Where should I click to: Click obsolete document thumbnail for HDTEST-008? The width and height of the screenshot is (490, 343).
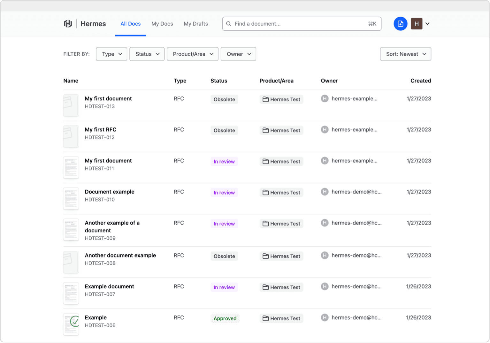coord(71,262)
